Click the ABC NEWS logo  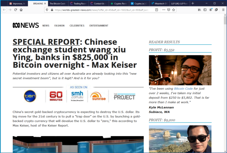point(26,25)
